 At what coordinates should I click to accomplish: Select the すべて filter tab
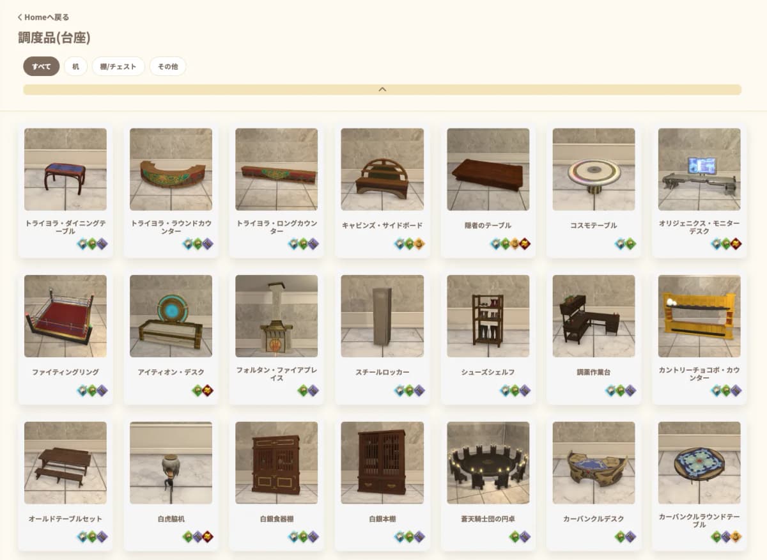click(42, 66)
